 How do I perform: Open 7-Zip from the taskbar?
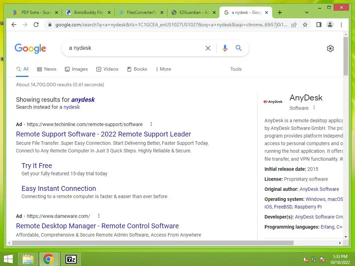pos(71,259)
